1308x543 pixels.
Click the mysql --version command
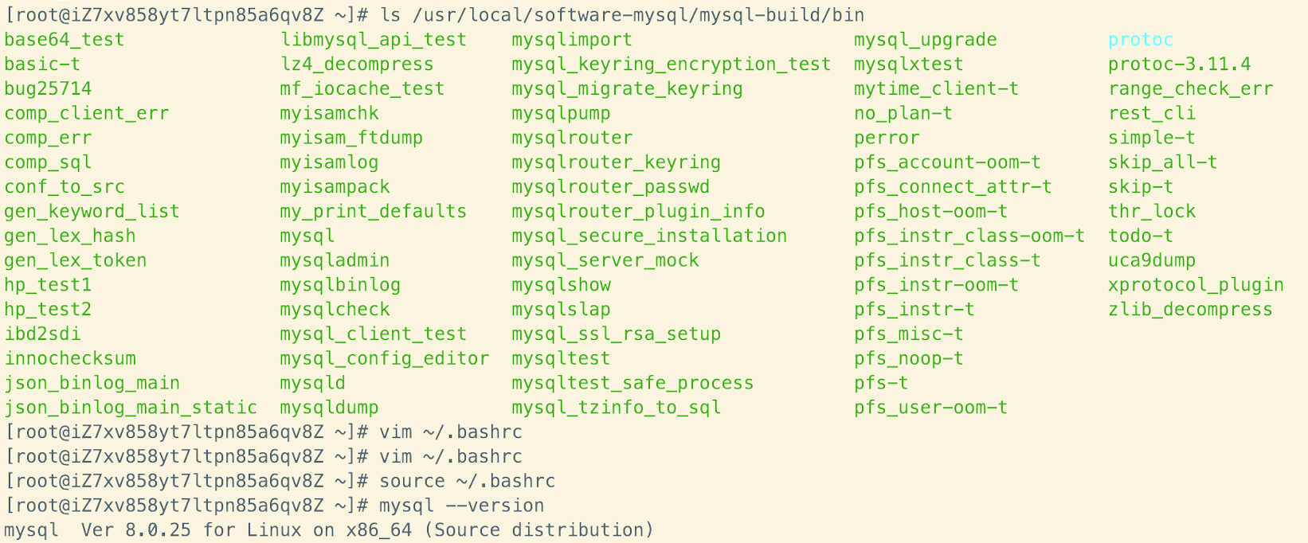pos(461,506)
